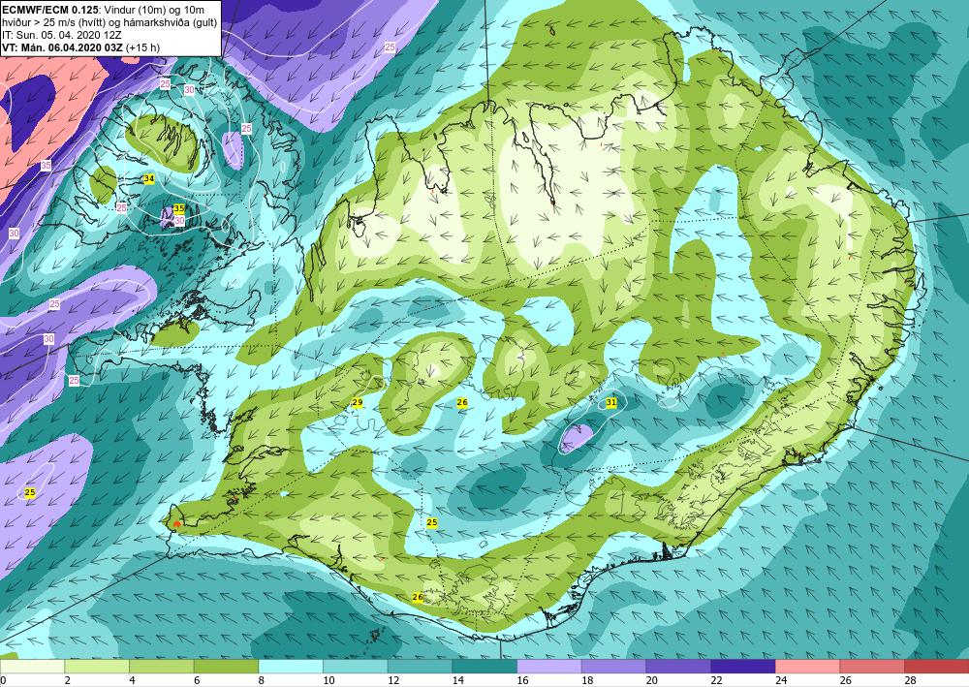Screen dimensions: 969x687
Task: Click the 'VT: Mán. 06.04.2020 03Z' valid time
Action: point(62,47)
